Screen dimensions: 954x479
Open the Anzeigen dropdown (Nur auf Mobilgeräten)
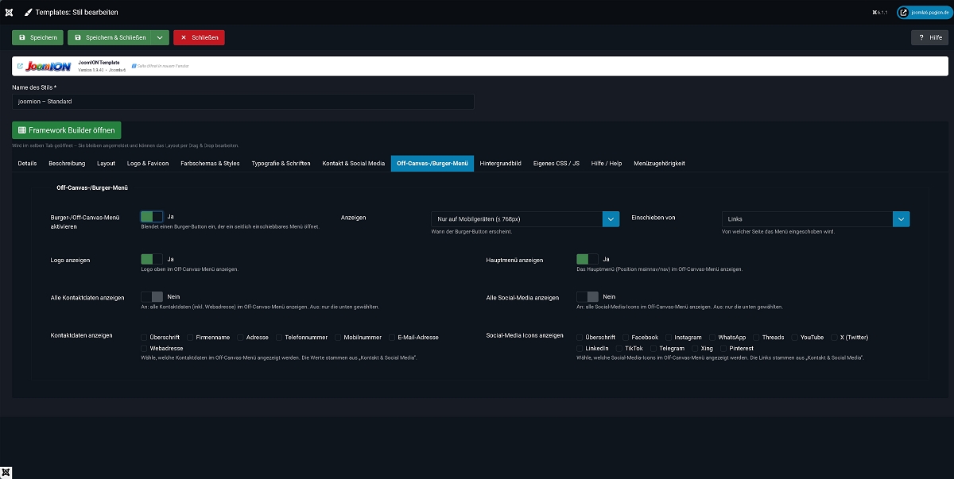524,218
